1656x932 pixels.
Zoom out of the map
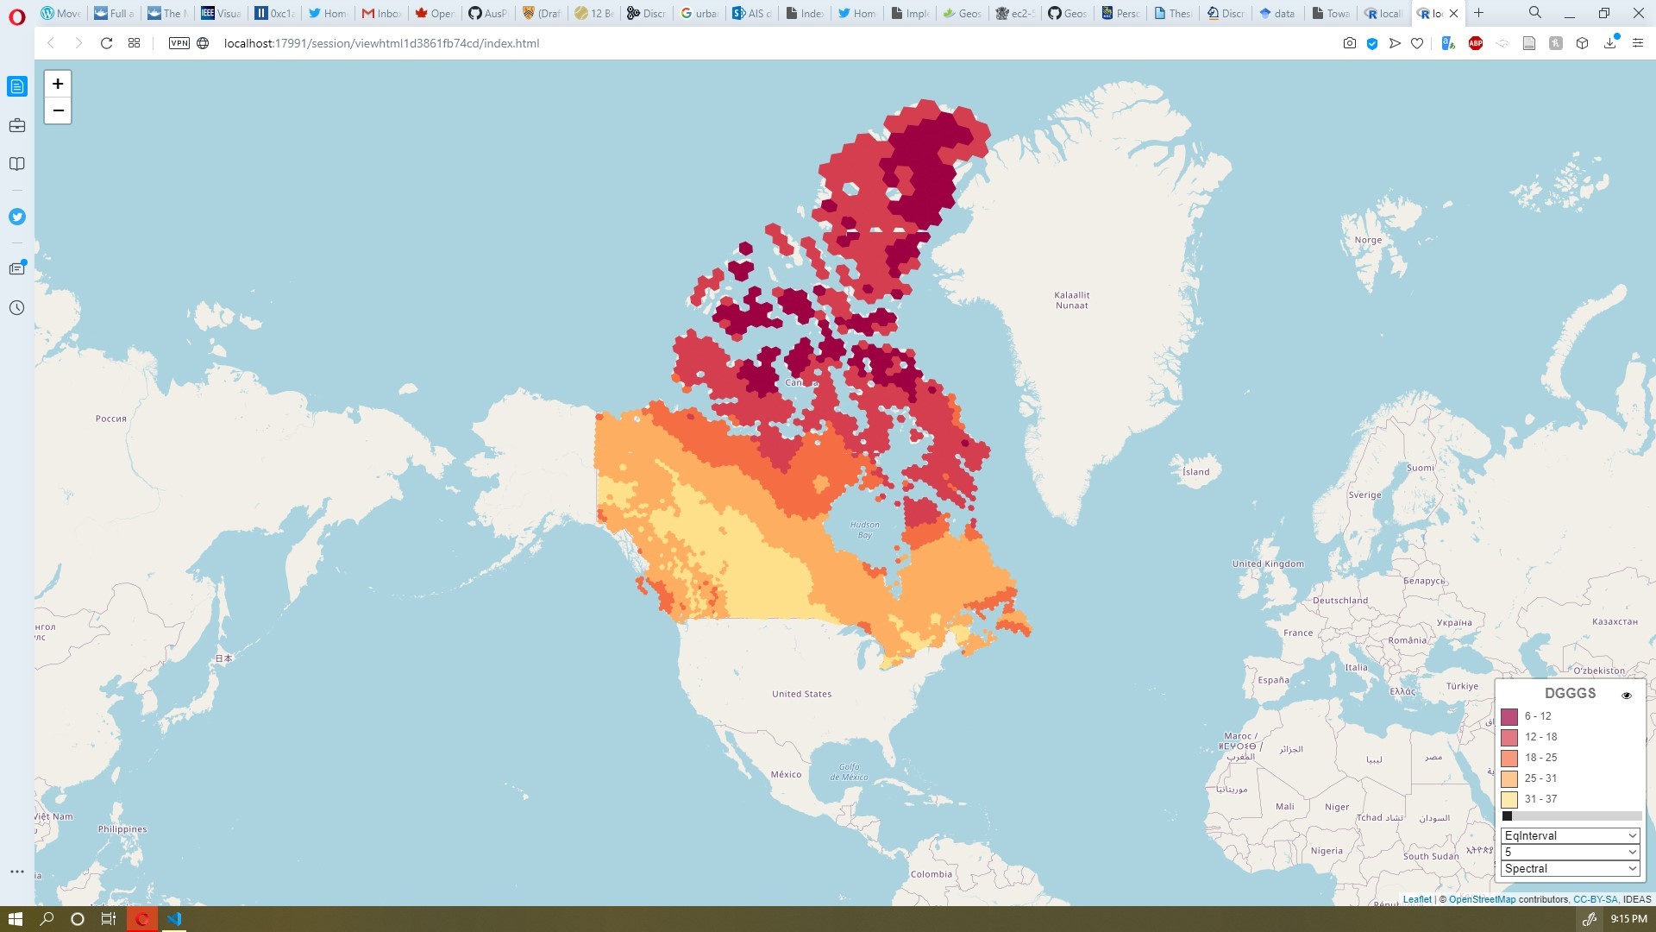pos(58,110)
